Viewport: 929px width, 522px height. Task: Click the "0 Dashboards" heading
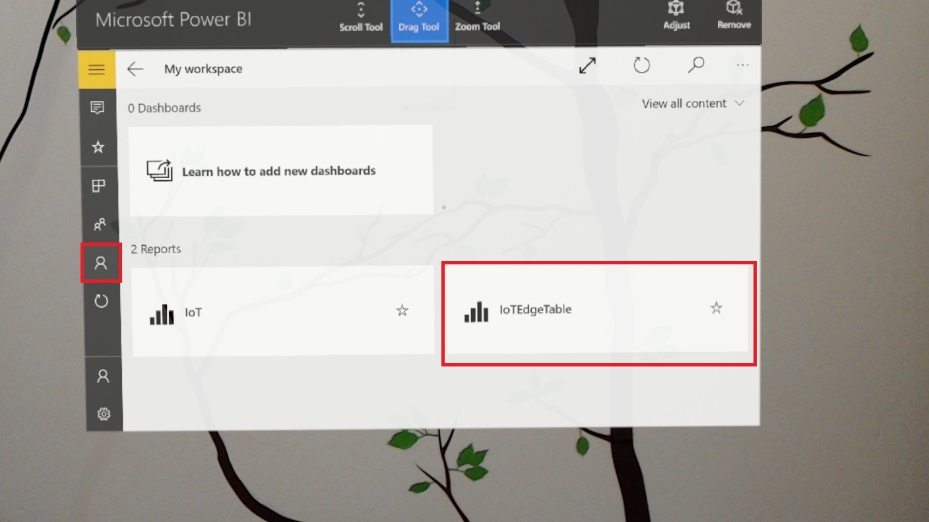tap(164, 108)
